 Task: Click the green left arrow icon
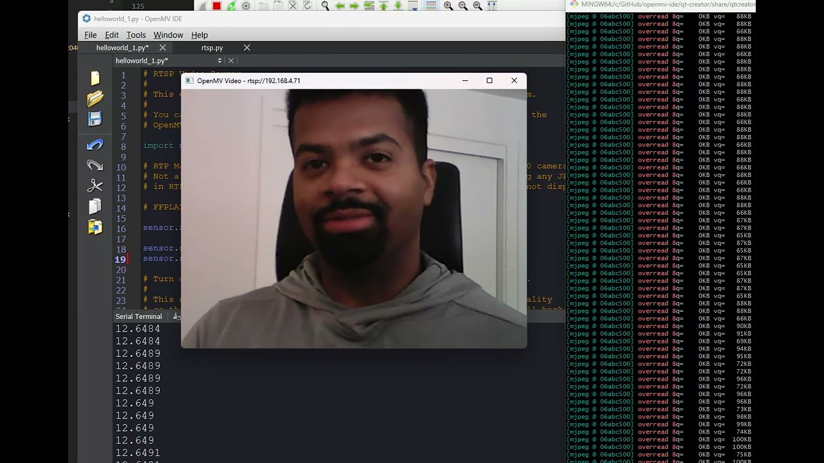point(340,6)
